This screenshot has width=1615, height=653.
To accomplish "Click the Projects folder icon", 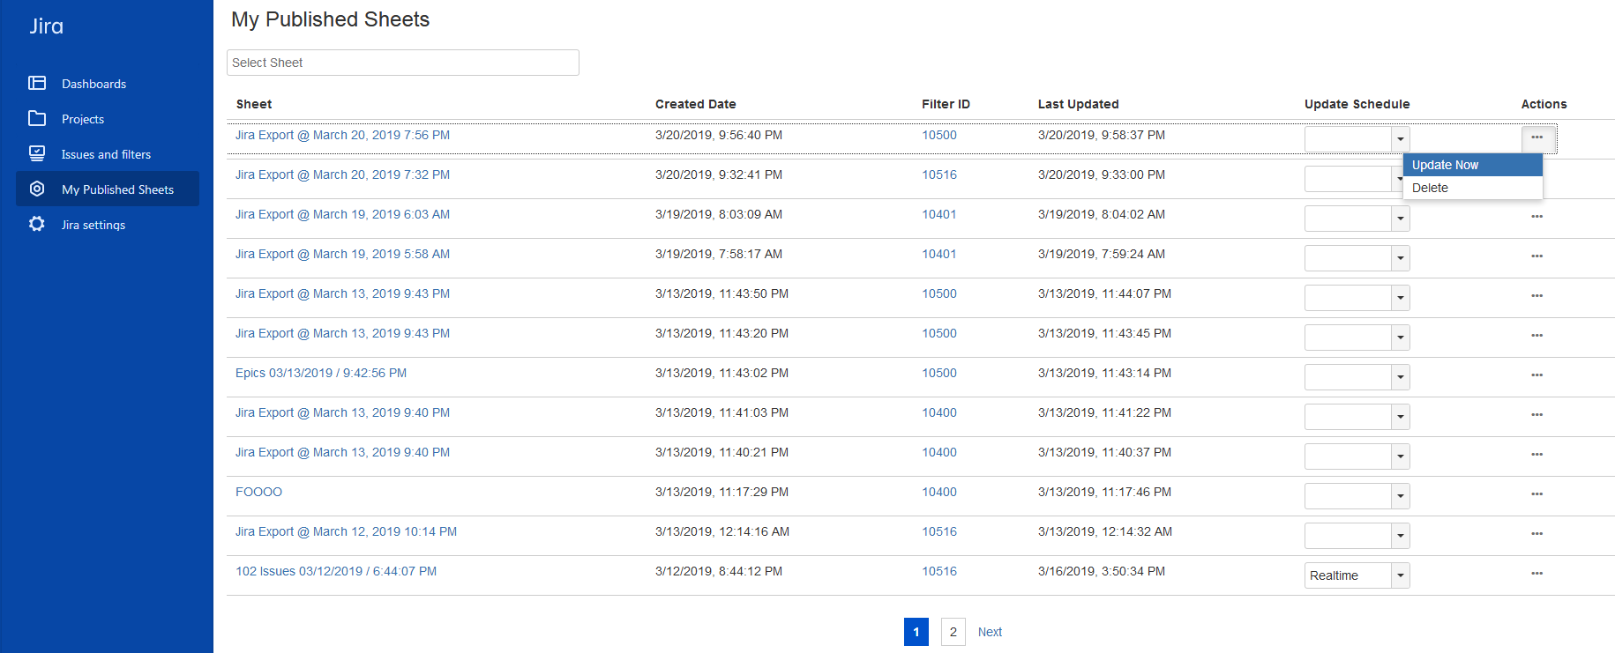I will [37, 118].
